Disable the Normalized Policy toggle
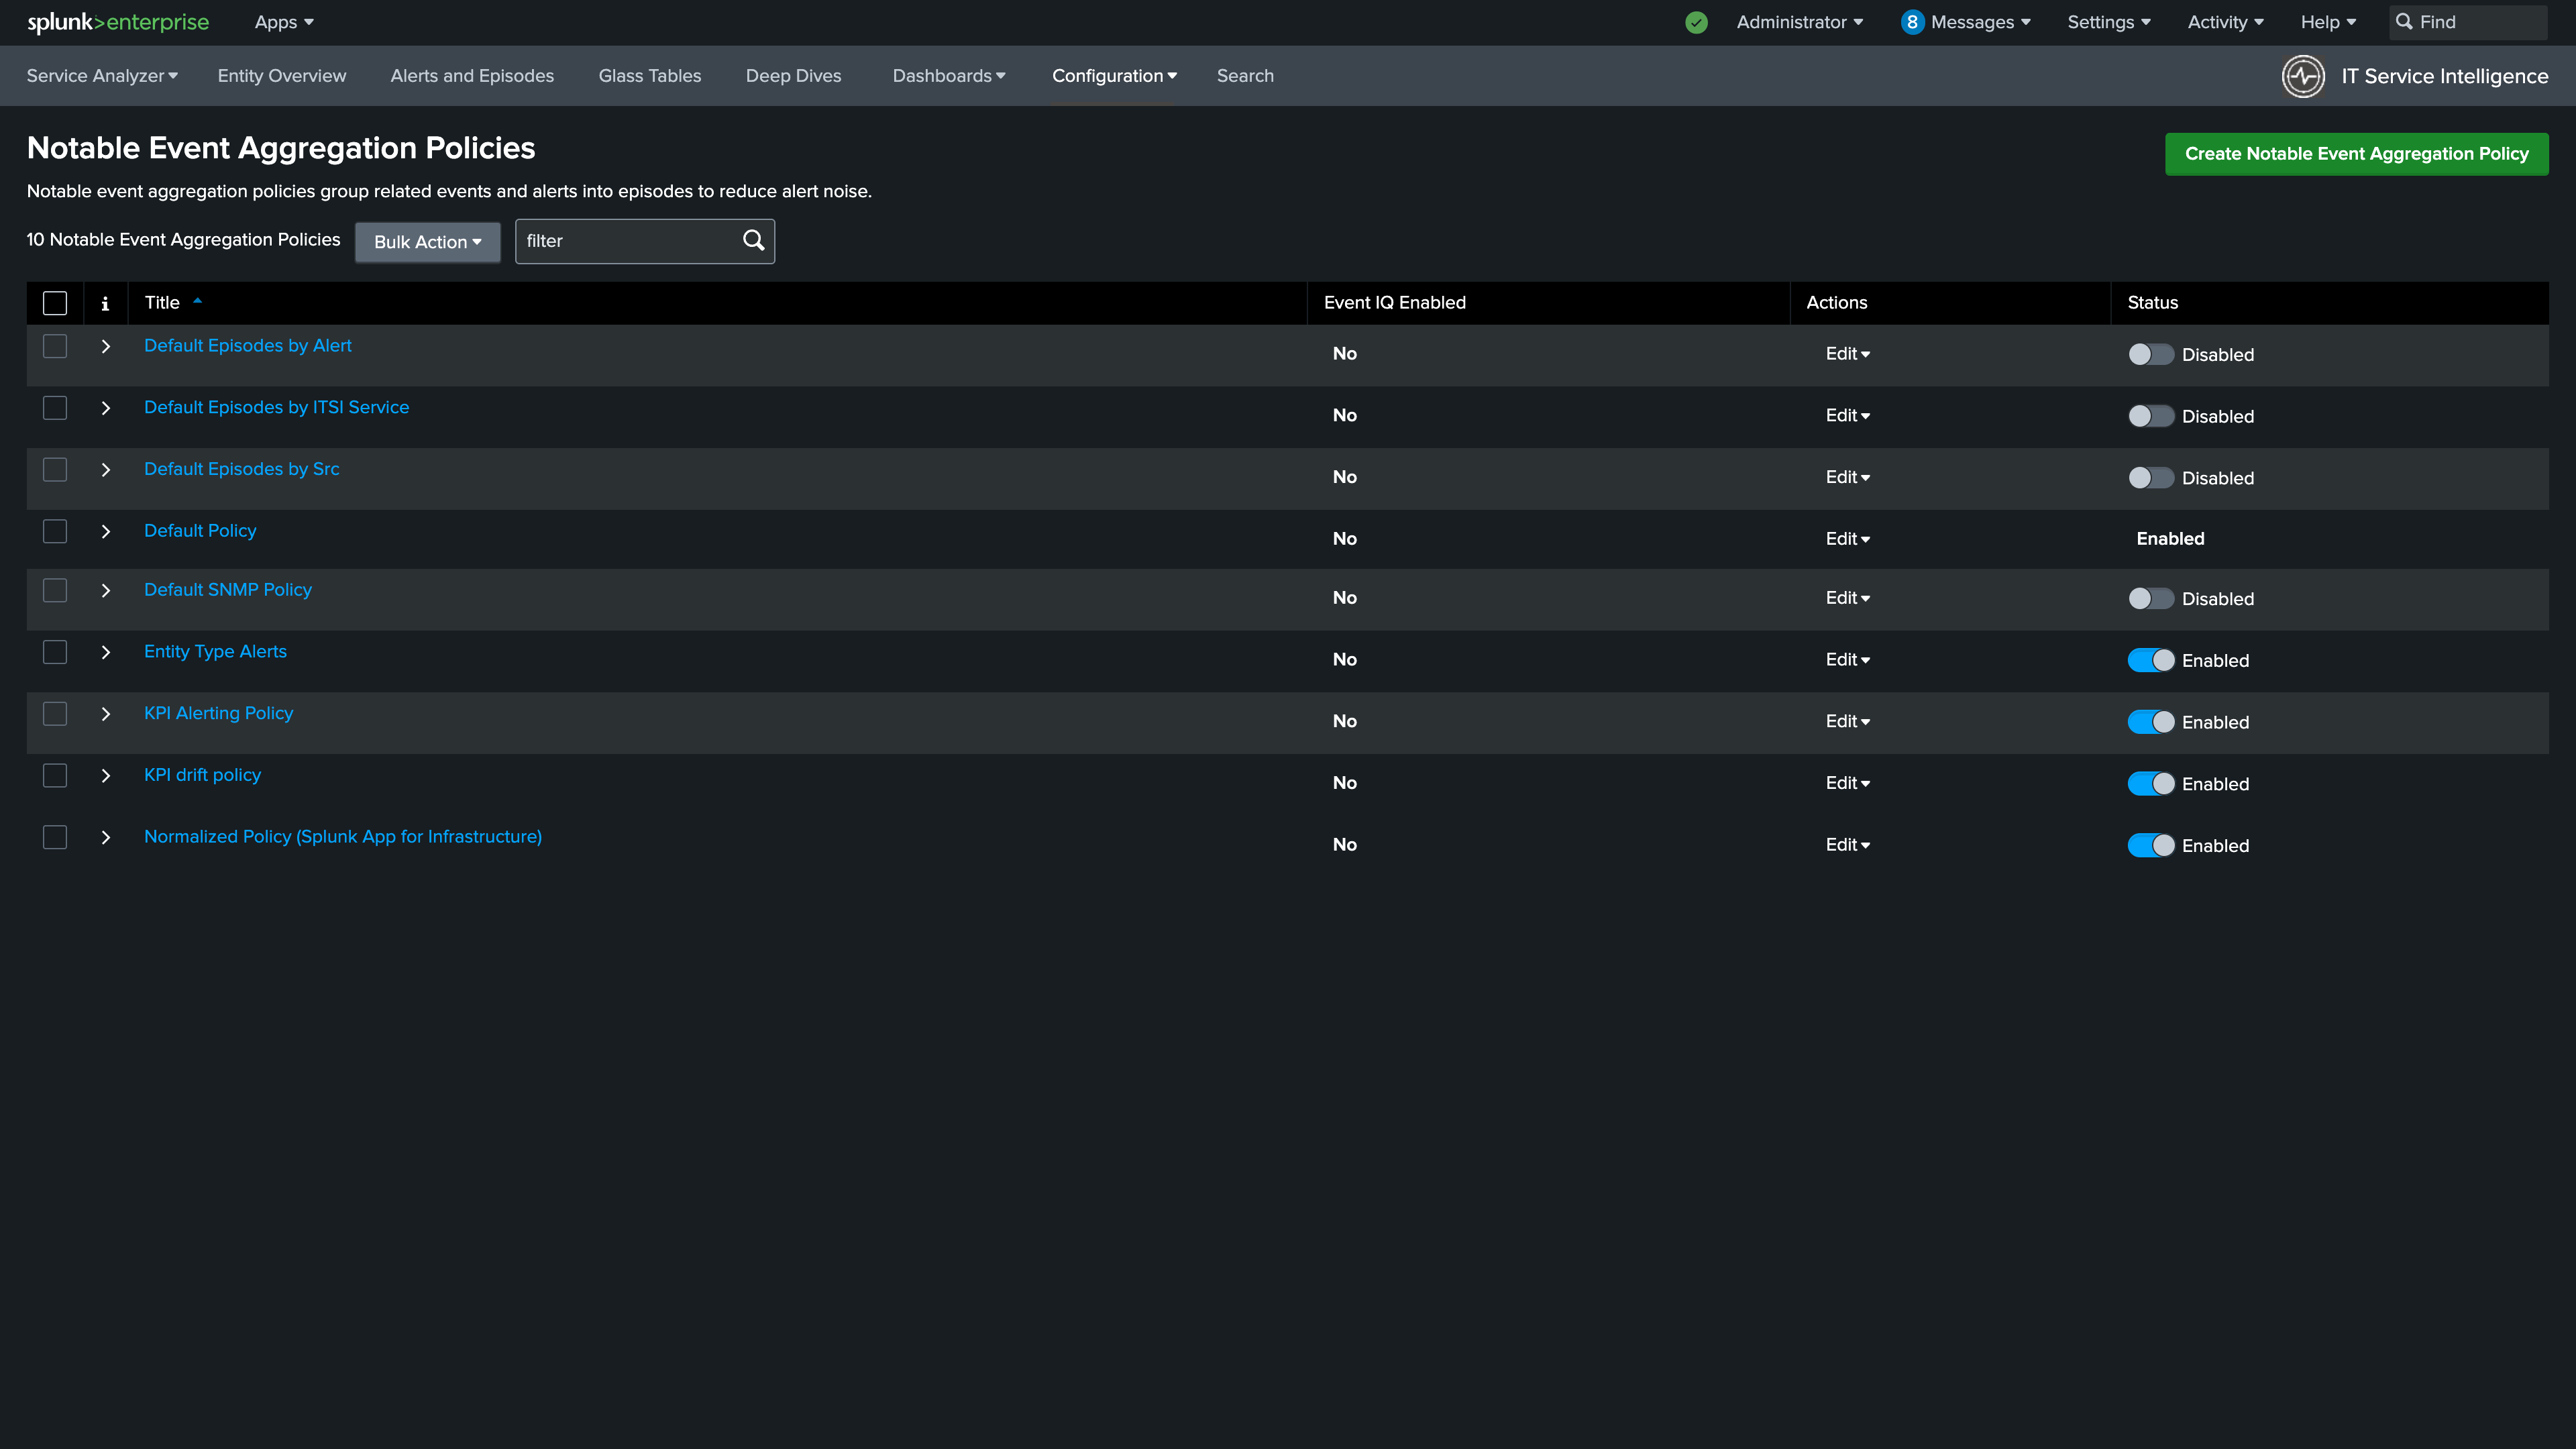The height and width of the screenshot is (1449, 2576). tap(2150, 846)
